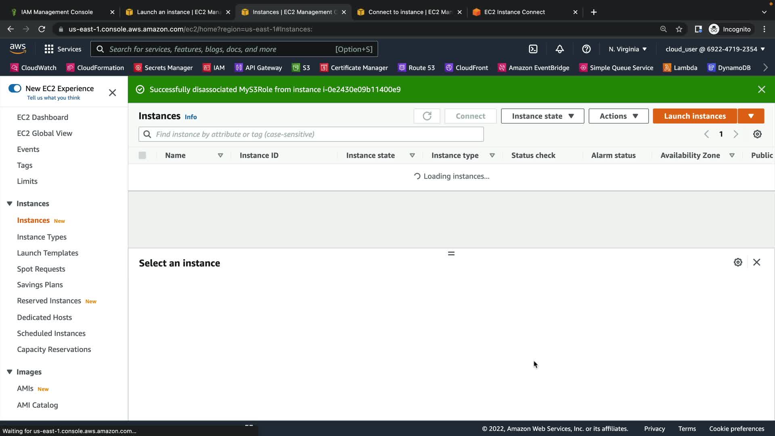Open the Actions dropdown menu
This screenshot has width=775, height=436.
coord(618,116)
